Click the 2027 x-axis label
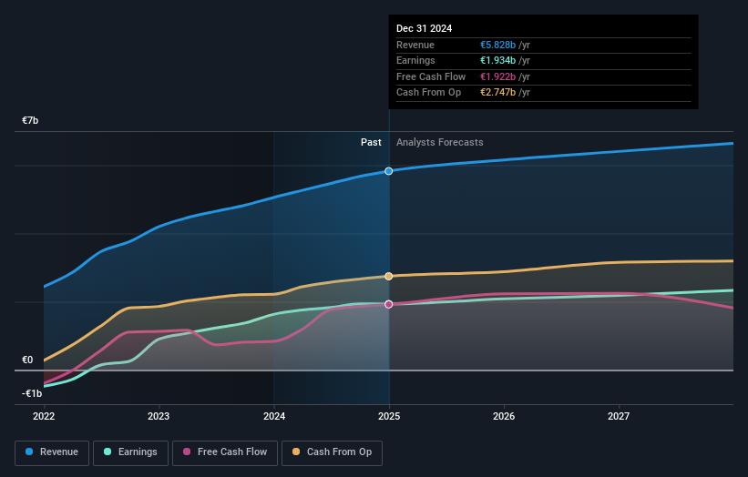Screen dimensions: 748x477 [619, 417]
